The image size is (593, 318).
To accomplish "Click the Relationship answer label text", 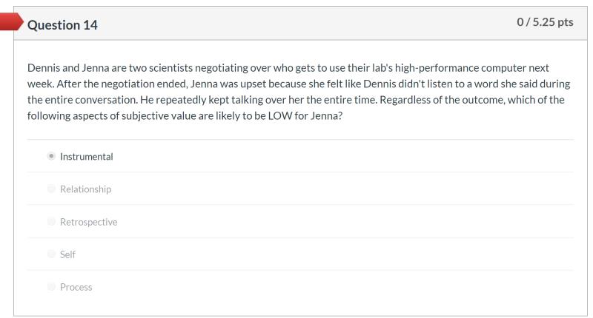I will pos(85,189).
